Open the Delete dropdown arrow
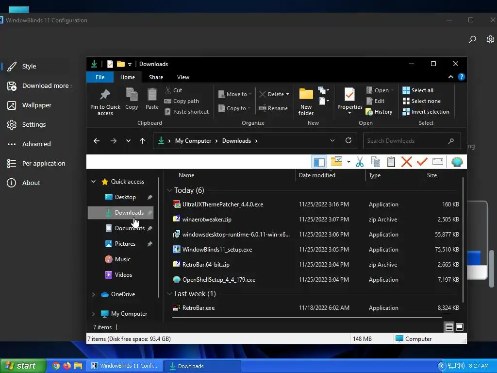The image size is (497, 373). (x=287, y=94)
